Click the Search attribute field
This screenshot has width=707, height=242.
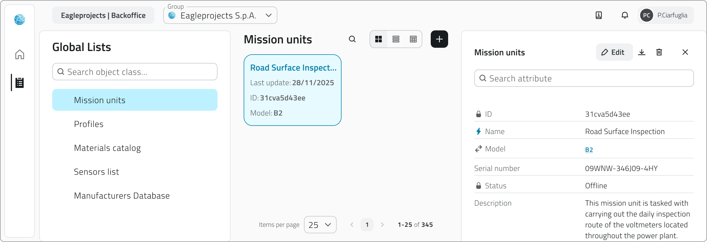pos(584,78)
